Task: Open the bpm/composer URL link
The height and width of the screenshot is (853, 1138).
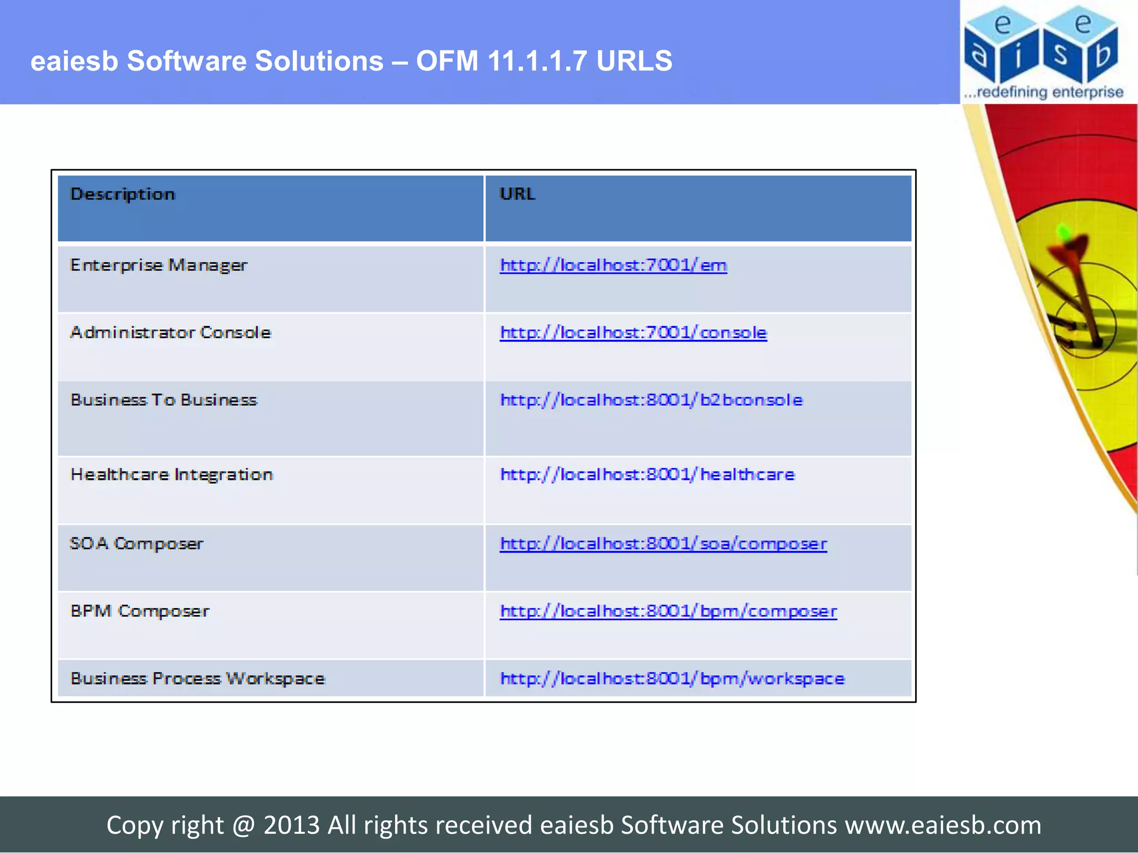Action: click(668, 611)
